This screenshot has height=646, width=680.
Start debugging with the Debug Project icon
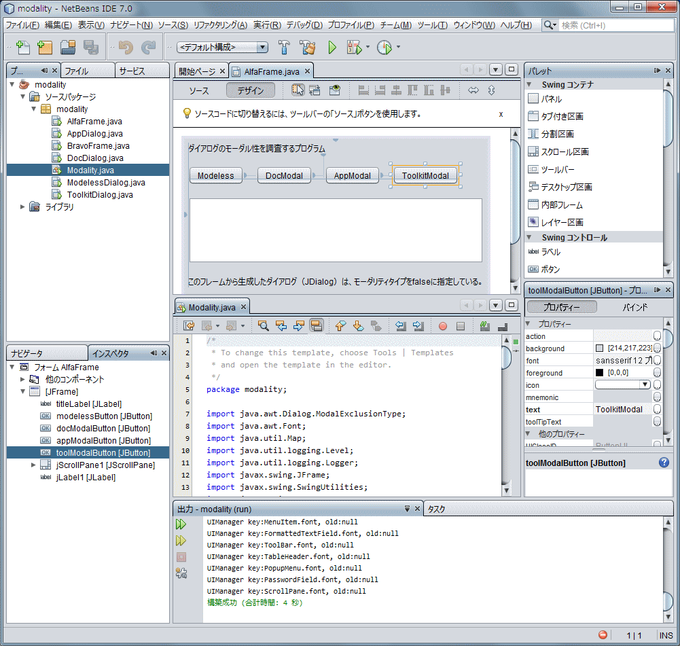354,48
